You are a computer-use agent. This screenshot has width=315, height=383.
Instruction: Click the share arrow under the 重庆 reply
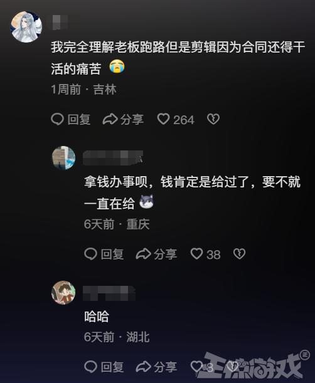[143, 254]
